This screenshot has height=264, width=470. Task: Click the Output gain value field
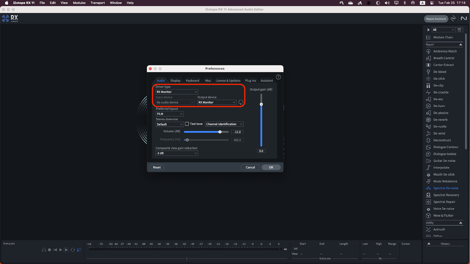[261, 151]
